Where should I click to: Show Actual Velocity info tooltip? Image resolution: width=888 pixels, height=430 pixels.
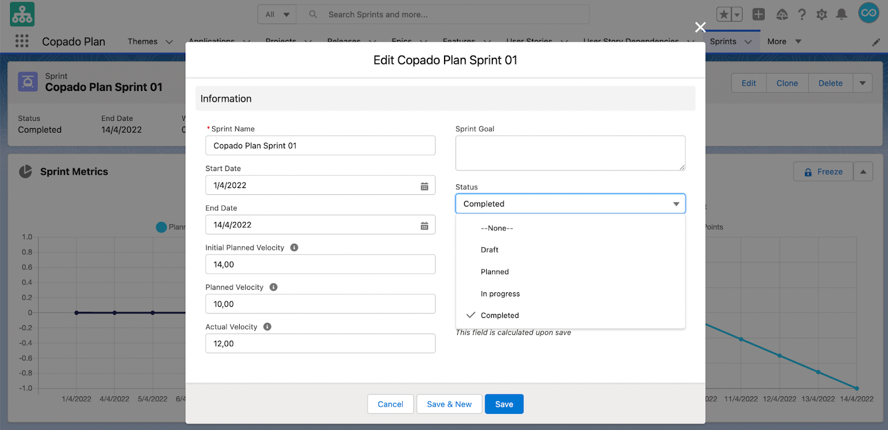click(x=268, y=327)
